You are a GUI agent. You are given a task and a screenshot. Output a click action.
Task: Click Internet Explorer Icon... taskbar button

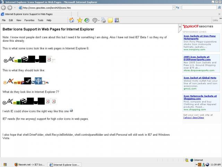coord(64,165)
